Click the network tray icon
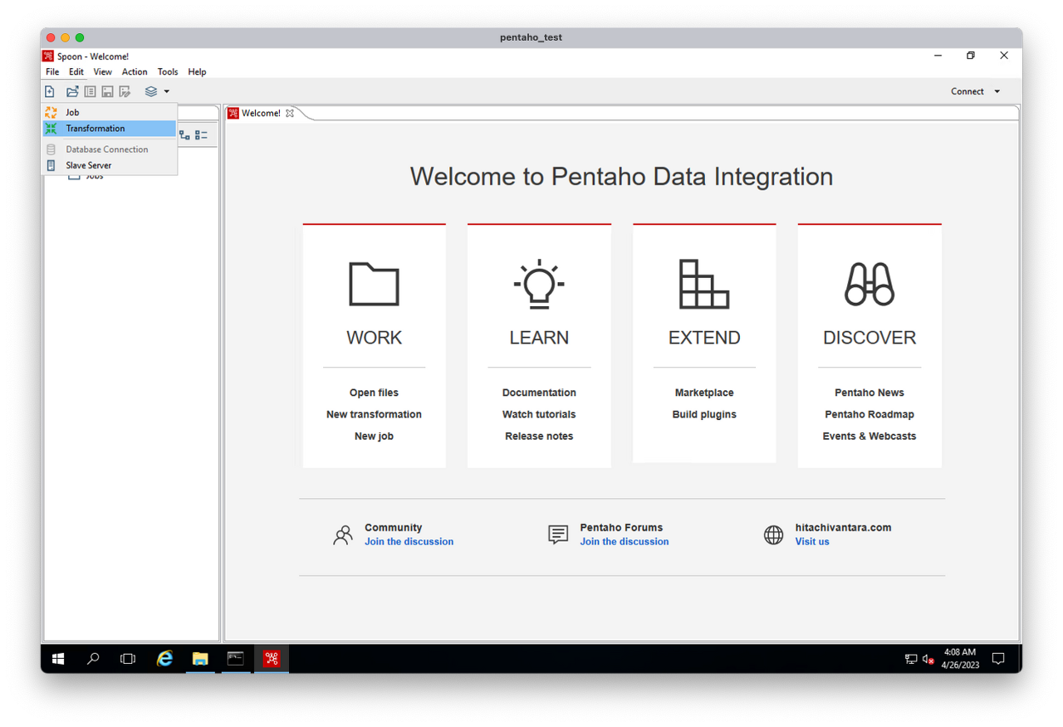 911,660
